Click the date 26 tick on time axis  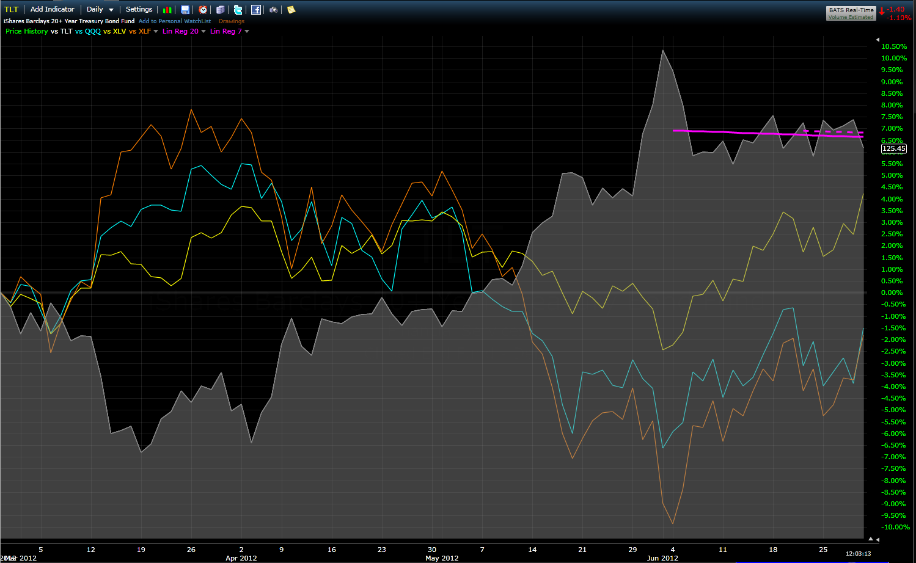click(x=191, y=550)
